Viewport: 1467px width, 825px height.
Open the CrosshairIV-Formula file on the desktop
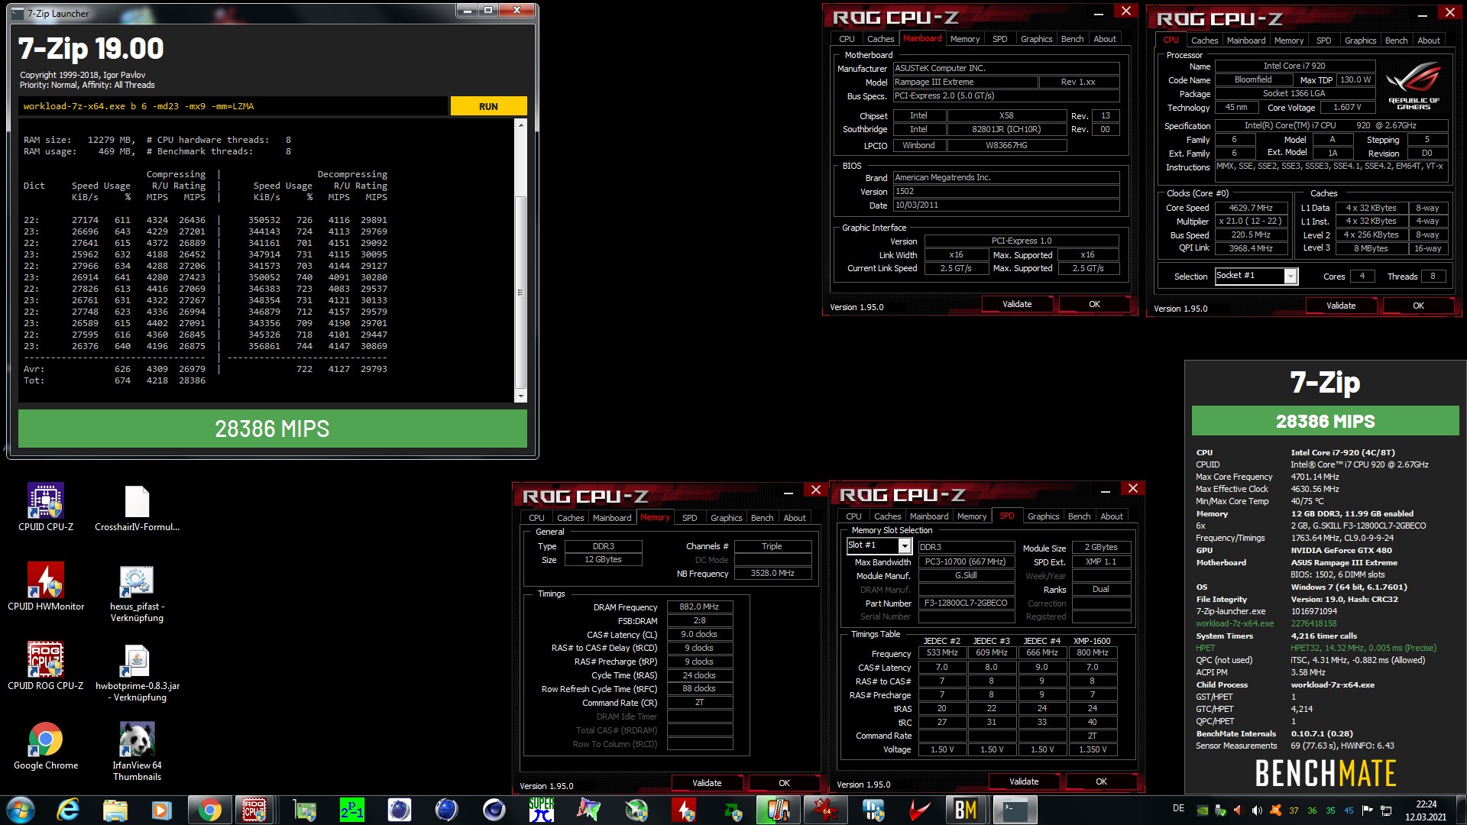pos(137,507)
